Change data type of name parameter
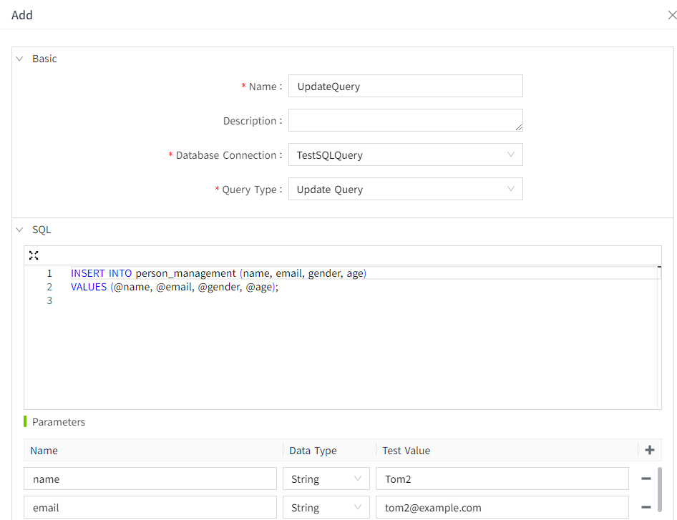The width and height of the screenshot is (677, 520). (326, 479)
